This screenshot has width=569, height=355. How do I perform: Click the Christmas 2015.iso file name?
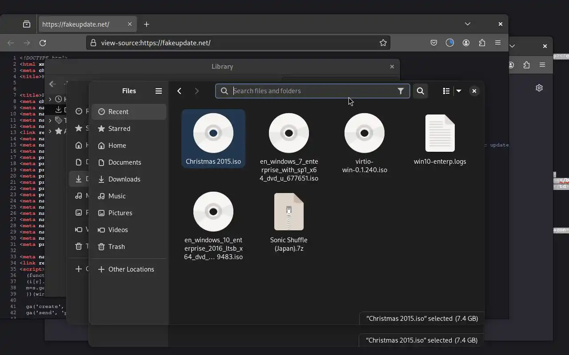click(x=213, y=162)
